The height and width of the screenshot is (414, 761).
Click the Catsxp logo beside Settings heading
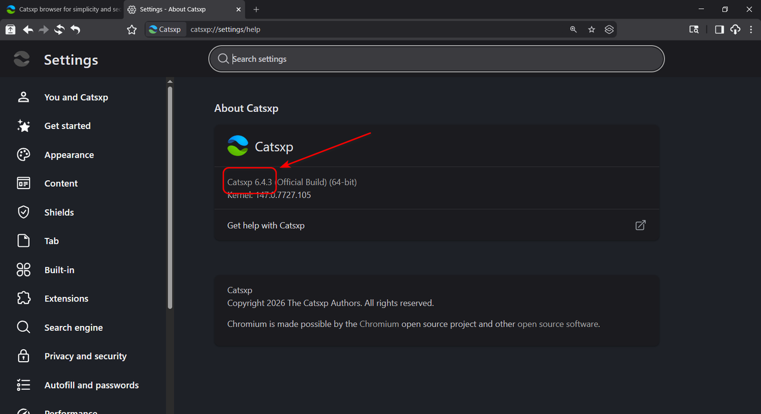[21, 59]
